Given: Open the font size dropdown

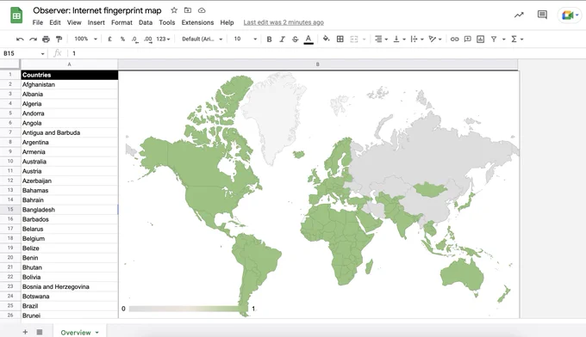Looking at the screenshot, I should [245, 39].
